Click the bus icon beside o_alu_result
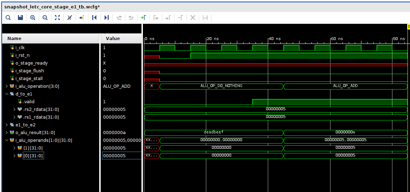410x192 pixels. pyautogui.click(x=12, y=133)
